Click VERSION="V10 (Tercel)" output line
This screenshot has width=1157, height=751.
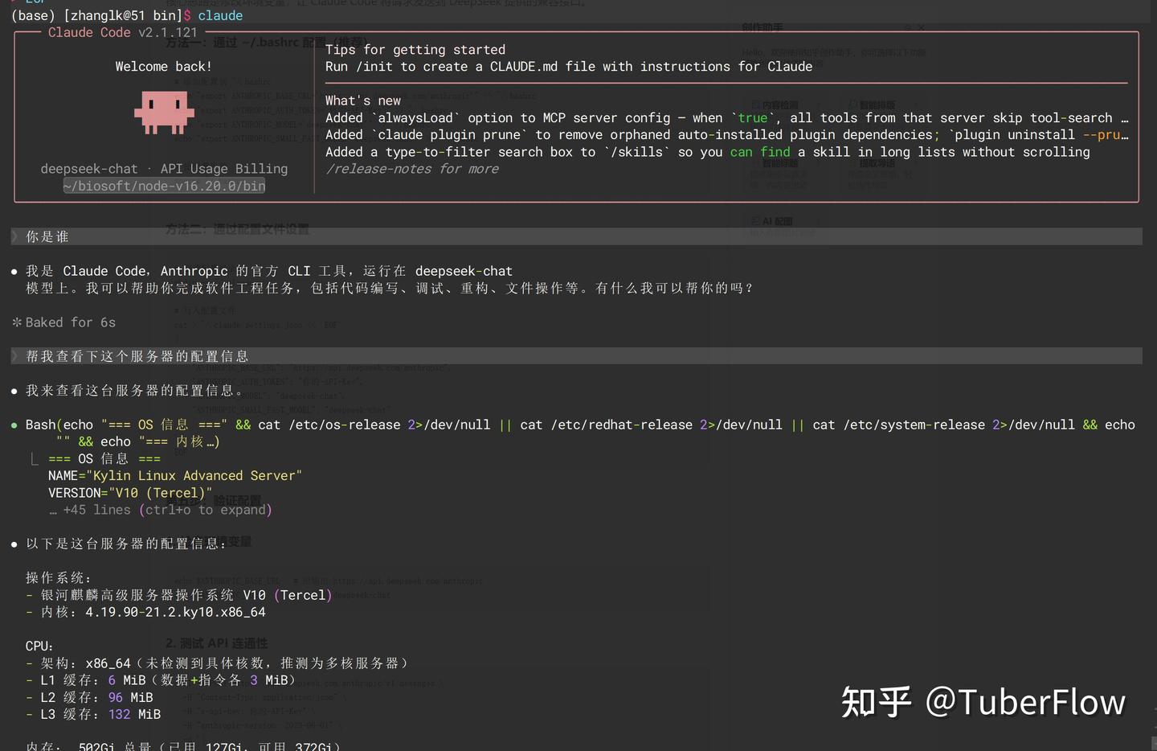tap(130, 493)
